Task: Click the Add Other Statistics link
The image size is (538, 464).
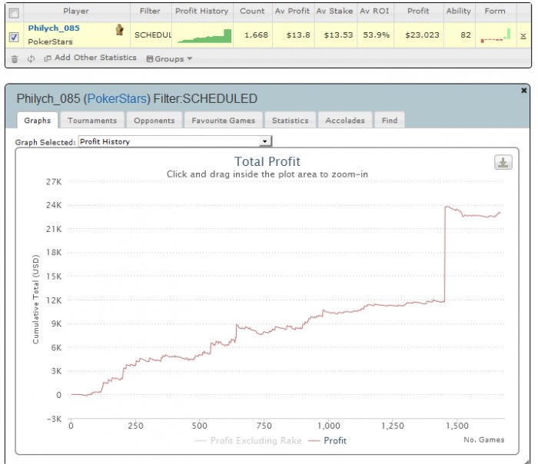Action: [90, 58]
